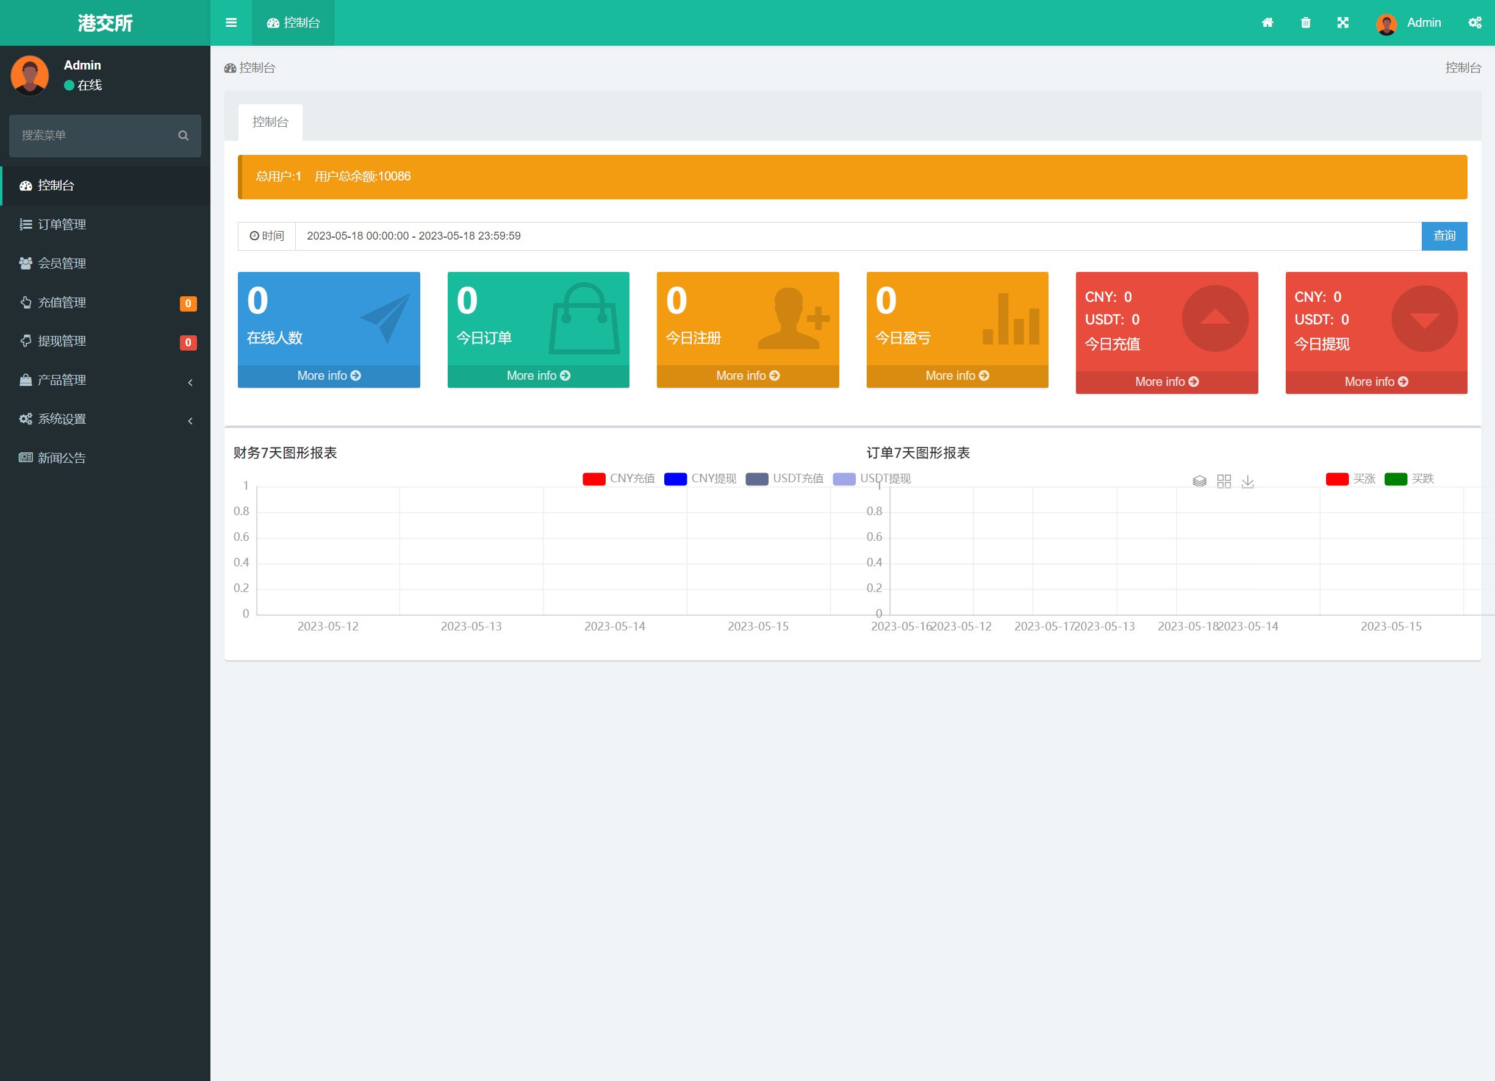The width and height of the screenshot is (1495, 1081).
Task: Click More info on 今日订单 card
Action: point(537,374)
